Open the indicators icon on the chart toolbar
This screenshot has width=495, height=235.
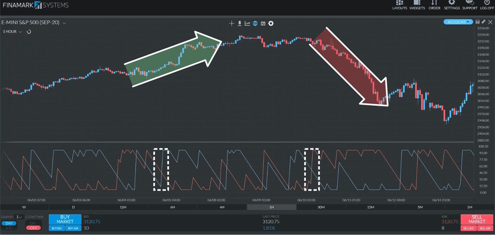tap(255, 23)
